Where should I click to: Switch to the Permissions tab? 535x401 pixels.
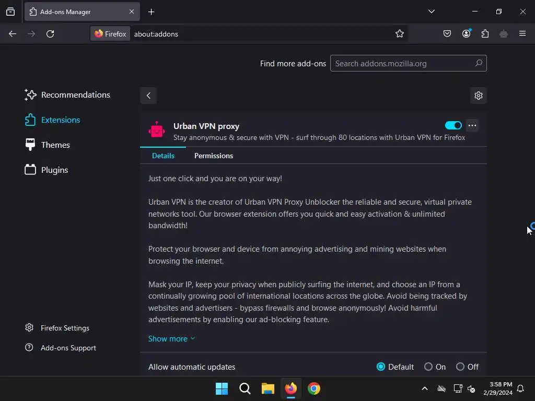point(214,156)
